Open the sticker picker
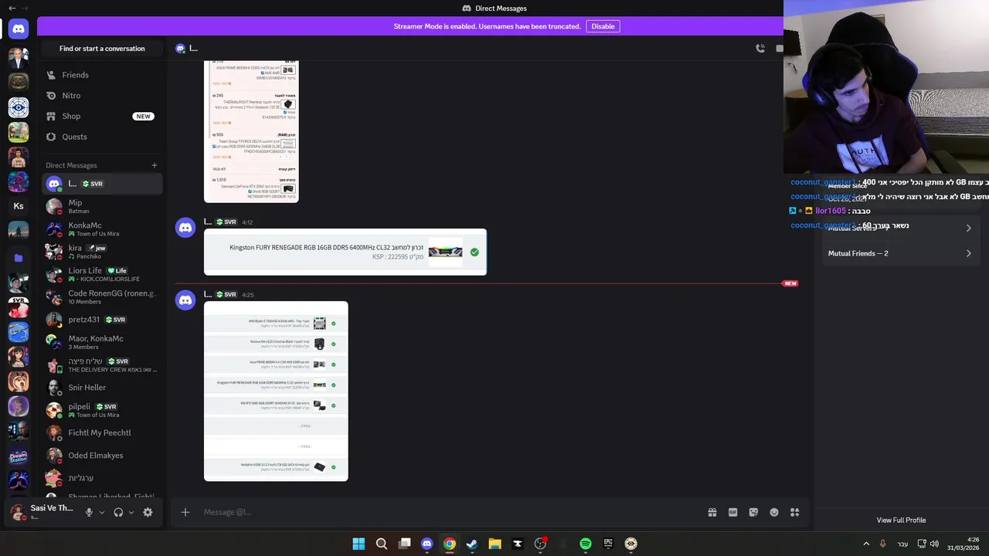 753,512
